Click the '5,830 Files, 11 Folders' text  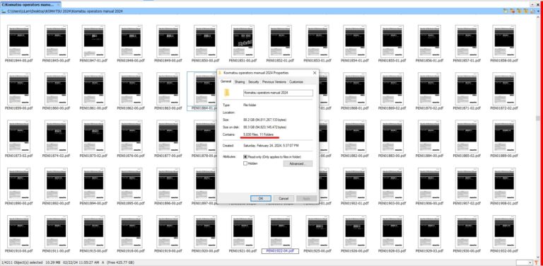pyautogui.click(x=259, y=134)
